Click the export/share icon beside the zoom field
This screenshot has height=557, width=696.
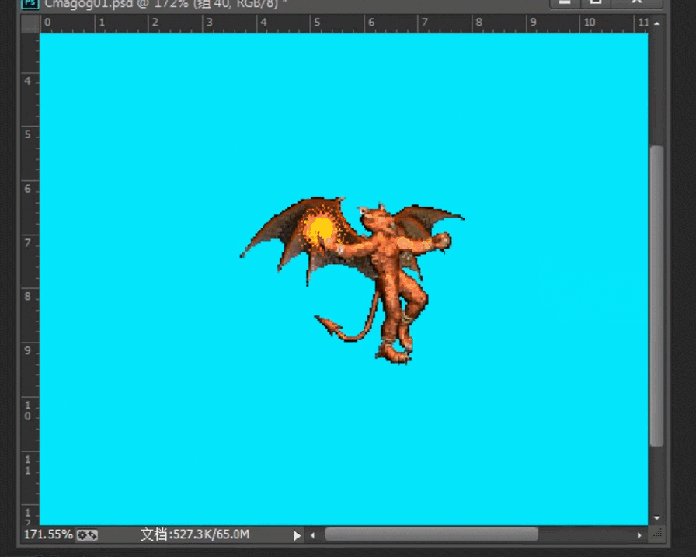click(x=86, y=535)
